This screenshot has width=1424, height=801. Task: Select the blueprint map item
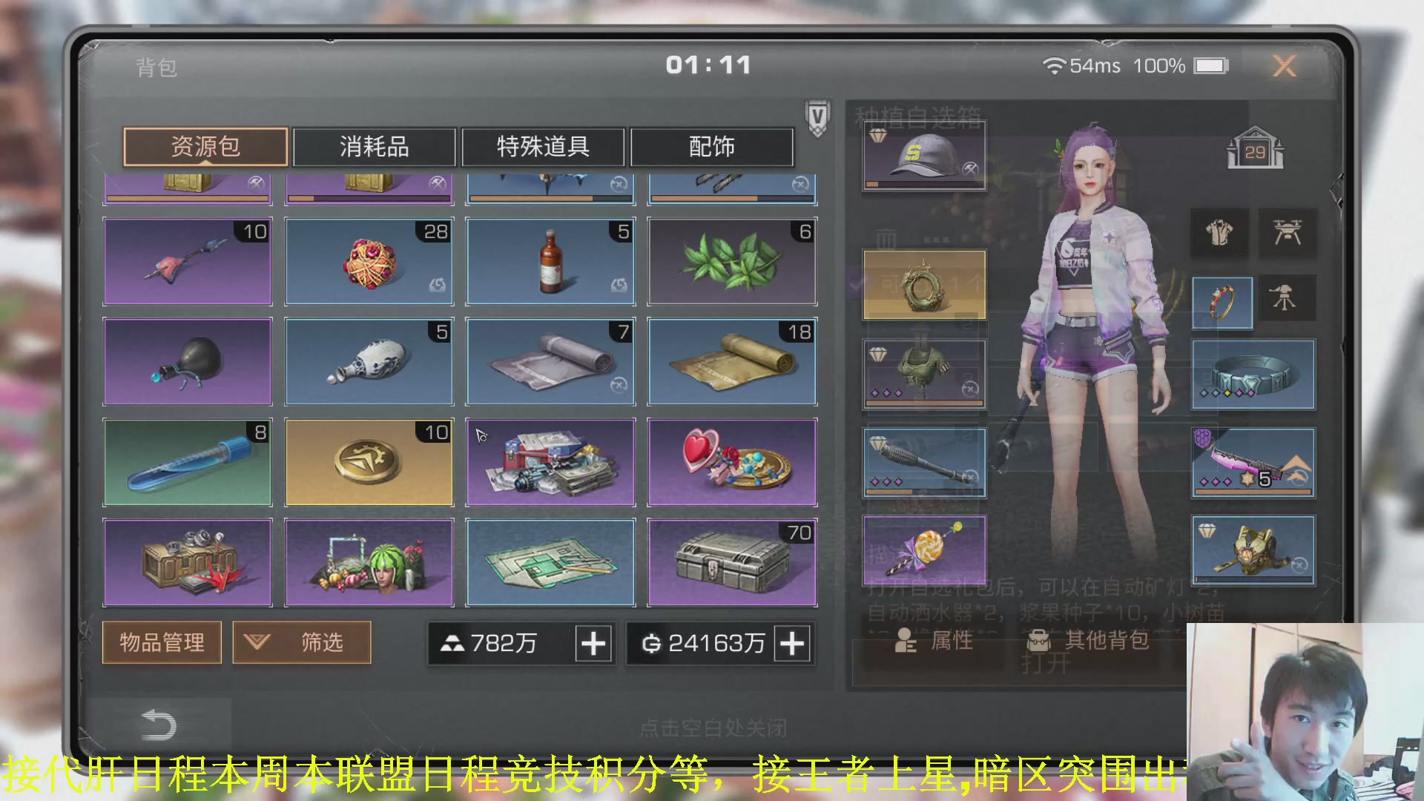coord(550,563)
